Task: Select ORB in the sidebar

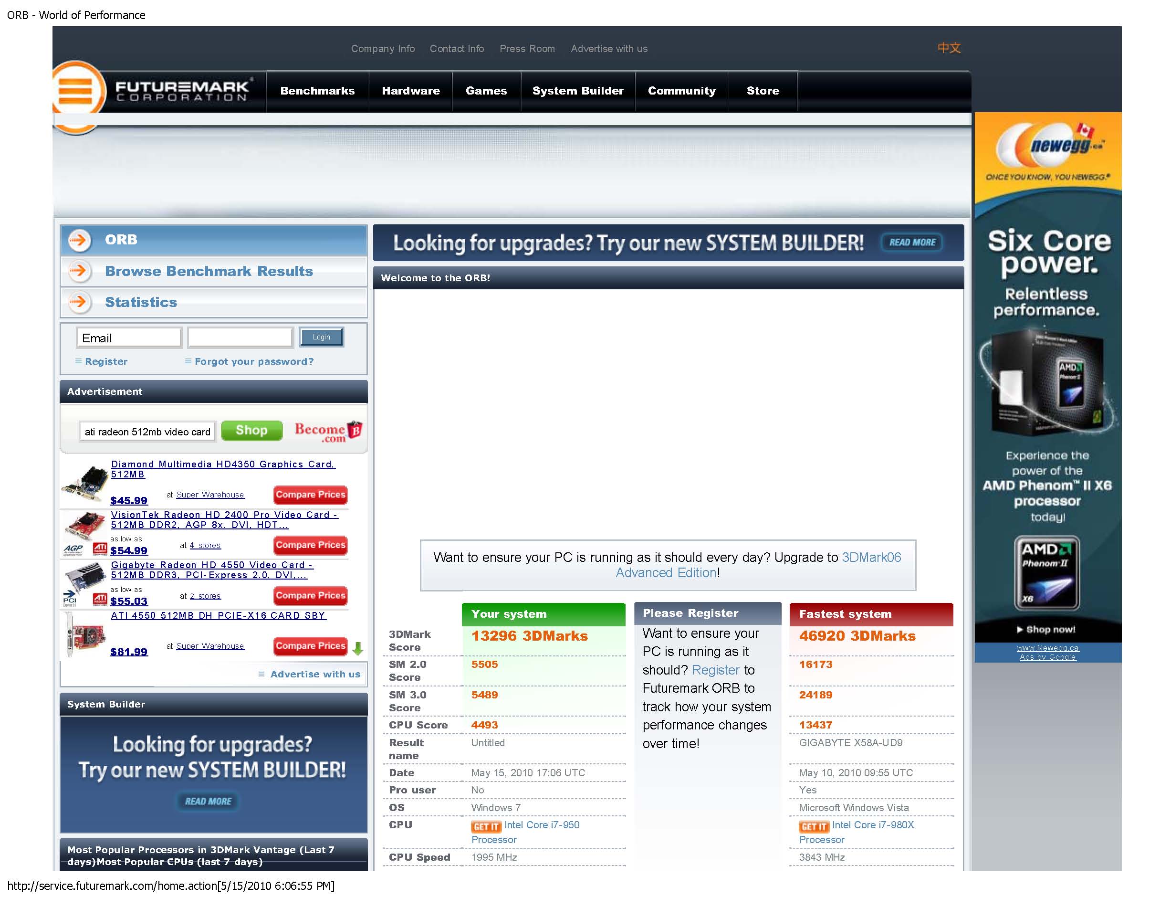Action: point(213,240)
